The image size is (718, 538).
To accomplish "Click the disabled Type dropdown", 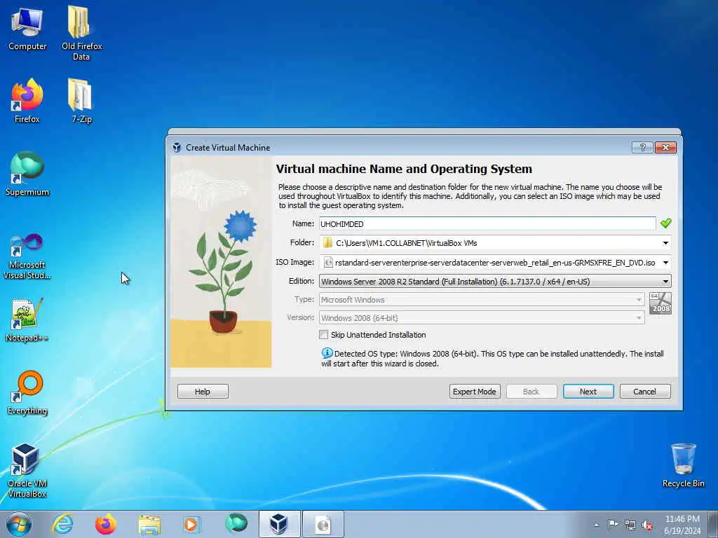I will click(x=482, y=300).
